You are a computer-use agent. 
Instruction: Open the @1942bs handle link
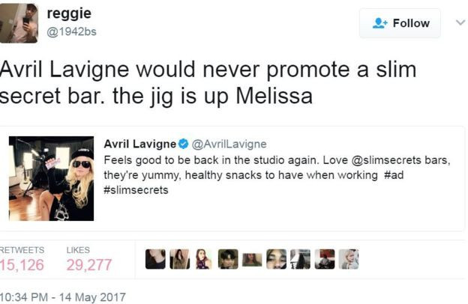click(71, 31)
